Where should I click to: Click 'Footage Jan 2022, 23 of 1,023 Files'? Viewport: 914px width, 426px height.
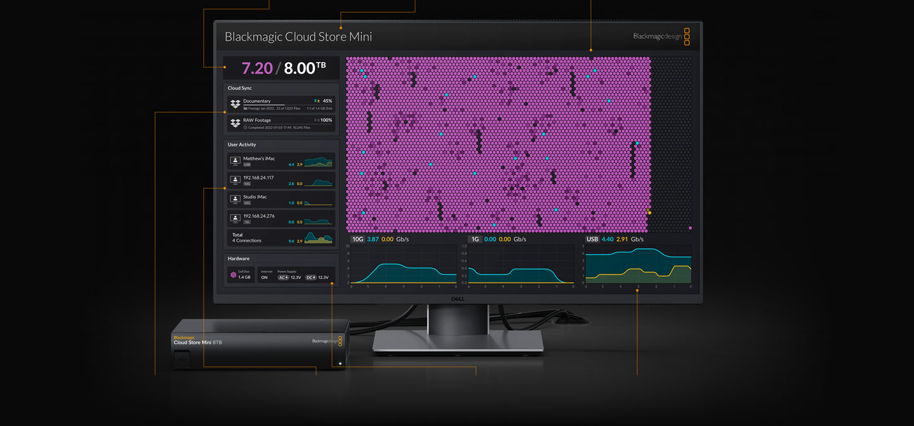274,108
